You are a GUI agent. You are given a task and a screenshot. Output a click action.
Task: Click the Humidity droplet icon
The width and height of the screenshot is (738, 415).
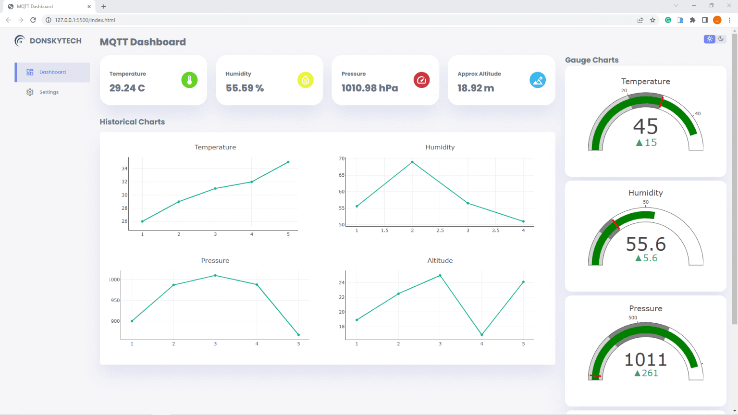click(306, 80)
